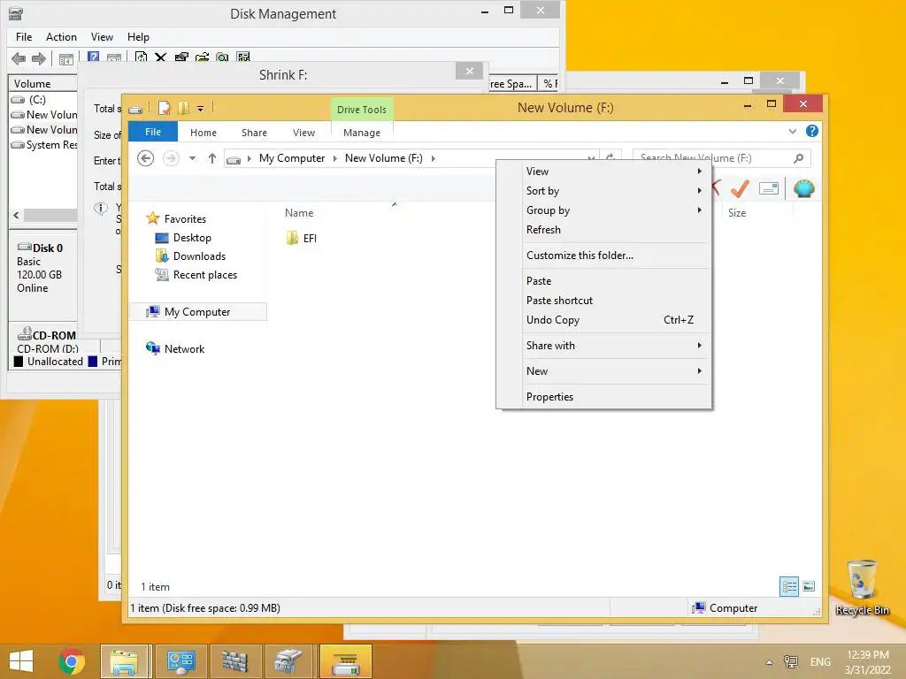
Task: Open File Explorer from taskbar
Action: (x=125, y=661)
